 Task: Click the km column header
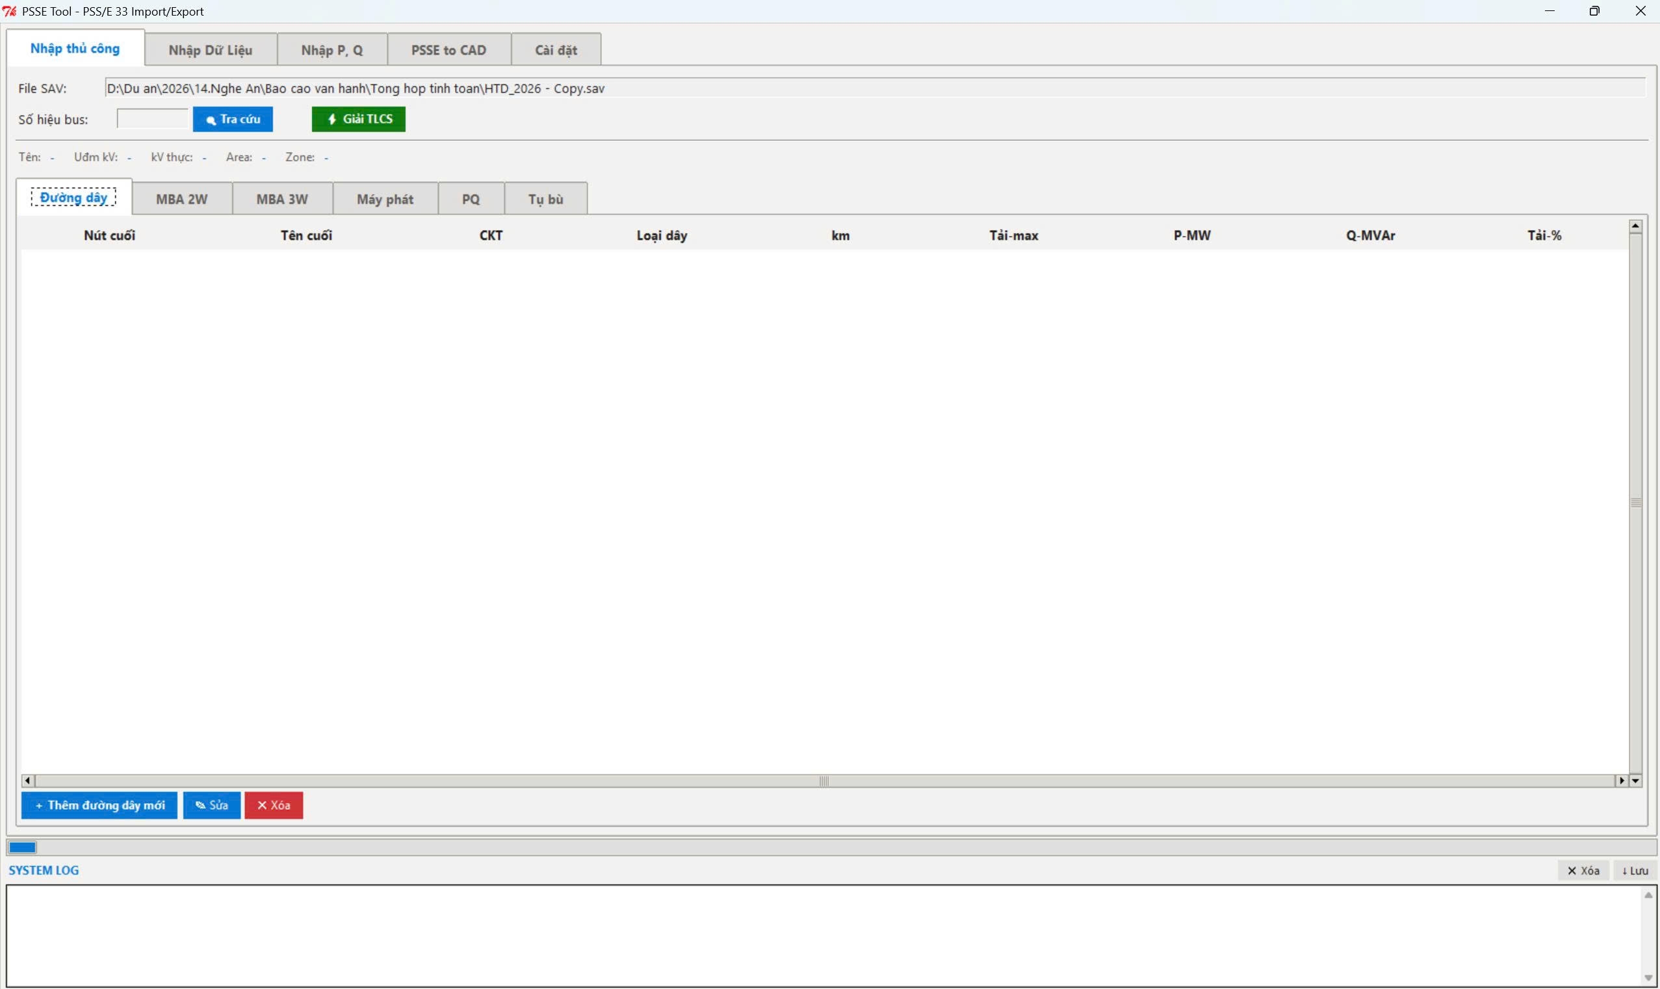coord(840,235)
